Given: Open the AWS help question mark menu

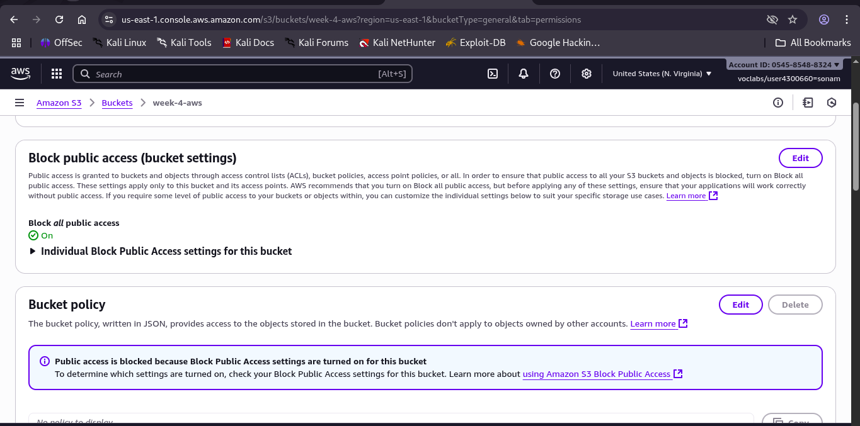Looking at the screenshot, I should (x=555, y=74).
